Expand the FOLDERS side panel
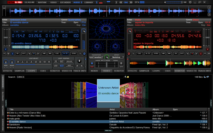213x133 pixels. click(6, 103)
